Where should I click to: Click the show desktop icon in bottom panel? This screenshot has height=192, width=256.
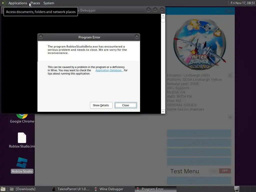tap(3, 189)
